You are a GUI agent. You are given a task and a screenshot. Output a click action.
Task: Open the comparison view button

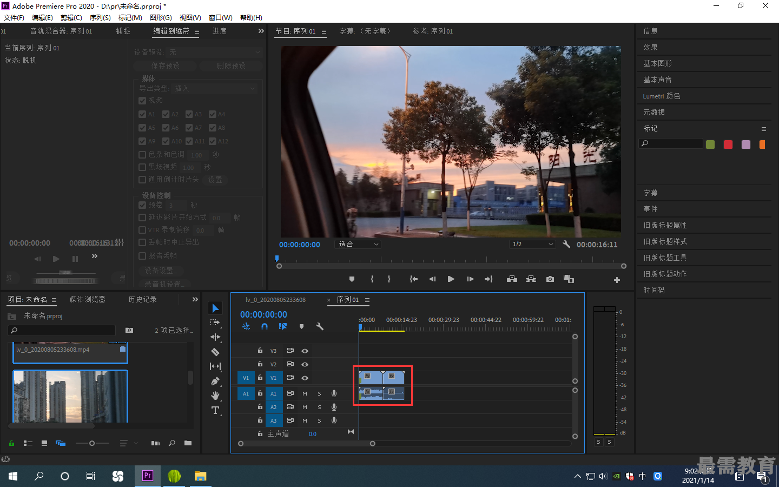569,279
